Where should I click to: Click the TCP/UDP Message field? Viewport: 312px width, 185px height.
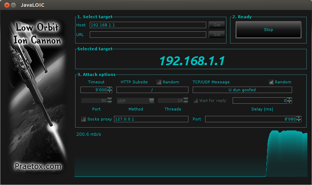tap(242, 90)
